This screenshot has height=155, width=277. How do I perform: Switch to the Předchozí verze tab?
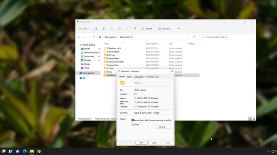coord(153,77)
